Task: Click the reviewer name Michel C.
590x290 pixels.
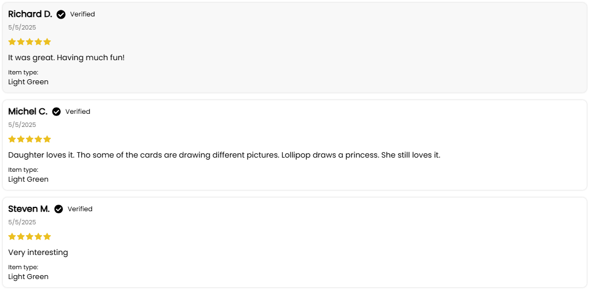Action: [28, 112]
